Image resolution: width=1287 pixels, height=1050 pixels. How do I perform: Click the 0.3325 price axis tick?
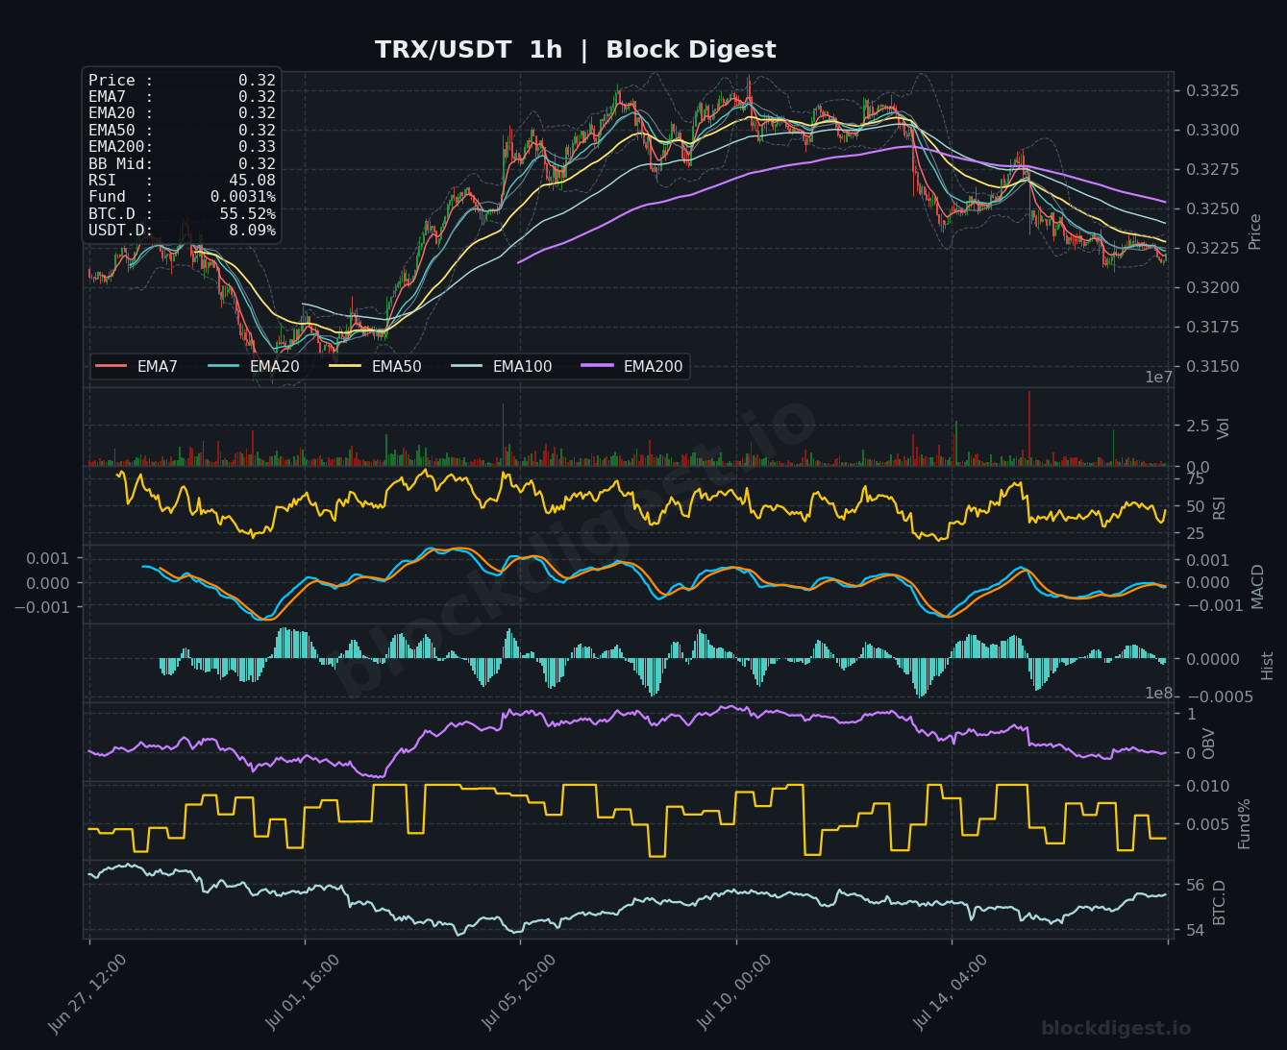click(1212, 91)
